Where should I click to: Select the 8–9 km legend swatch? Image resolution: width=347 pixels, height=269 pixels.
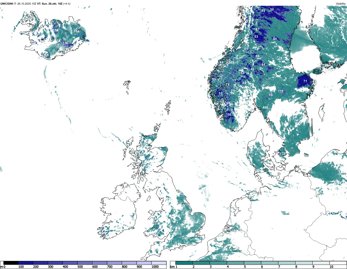tap(304, 263)
